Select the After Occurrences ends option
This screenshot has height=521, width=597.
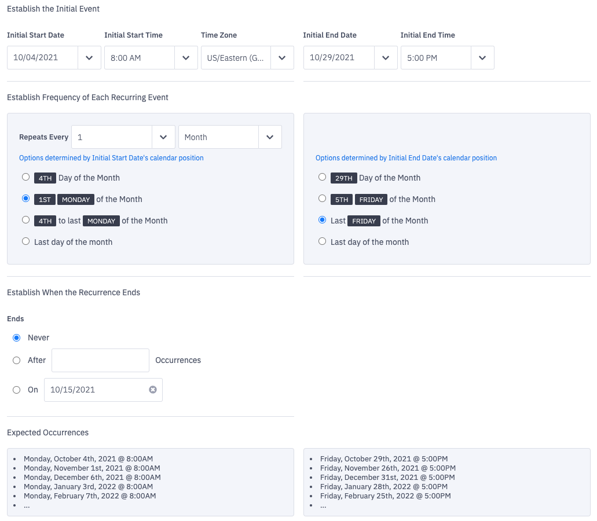click(17, 360)
